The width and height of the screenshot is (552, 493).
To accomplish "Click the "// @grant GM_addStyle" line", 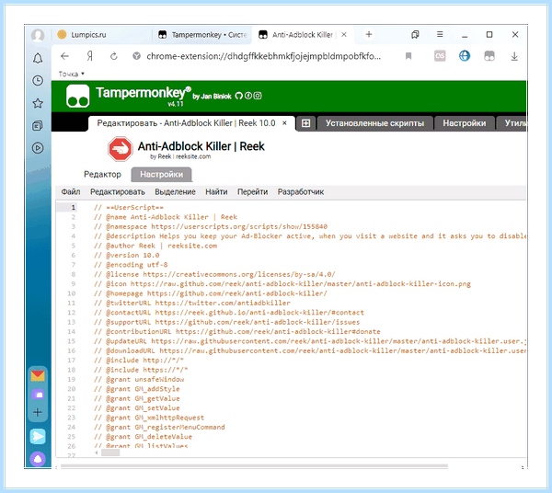I will coord(137,389).
